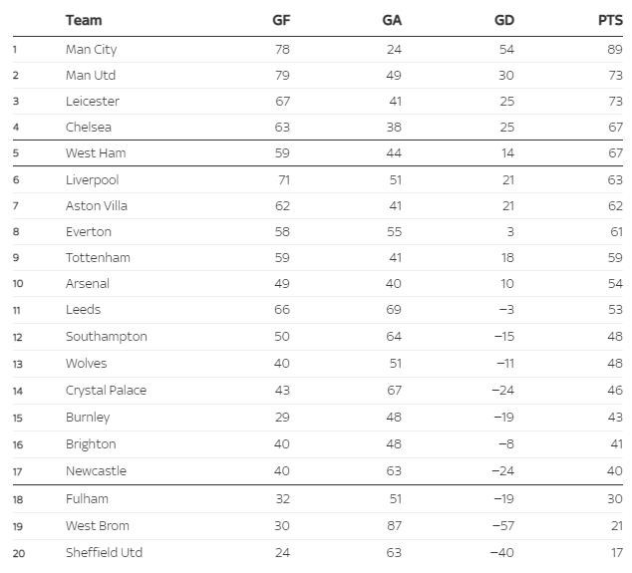The width and height of the screenshot is (632, 573).
Task: Sort table by PTS header
Action: coord(610,20)
